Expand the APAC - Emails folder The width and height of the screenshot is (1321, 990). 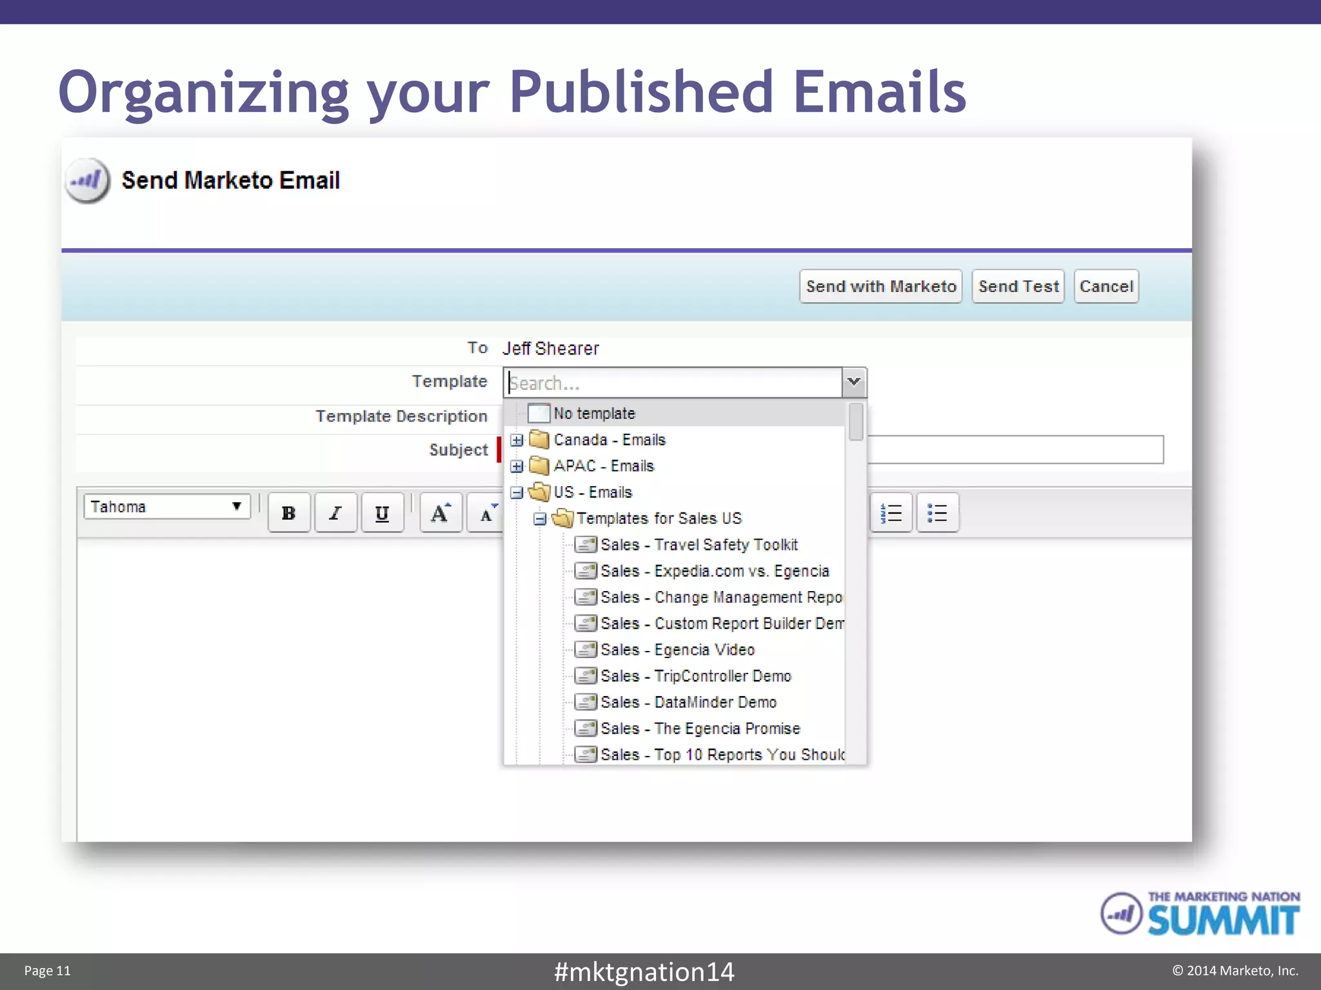point(517,466)
